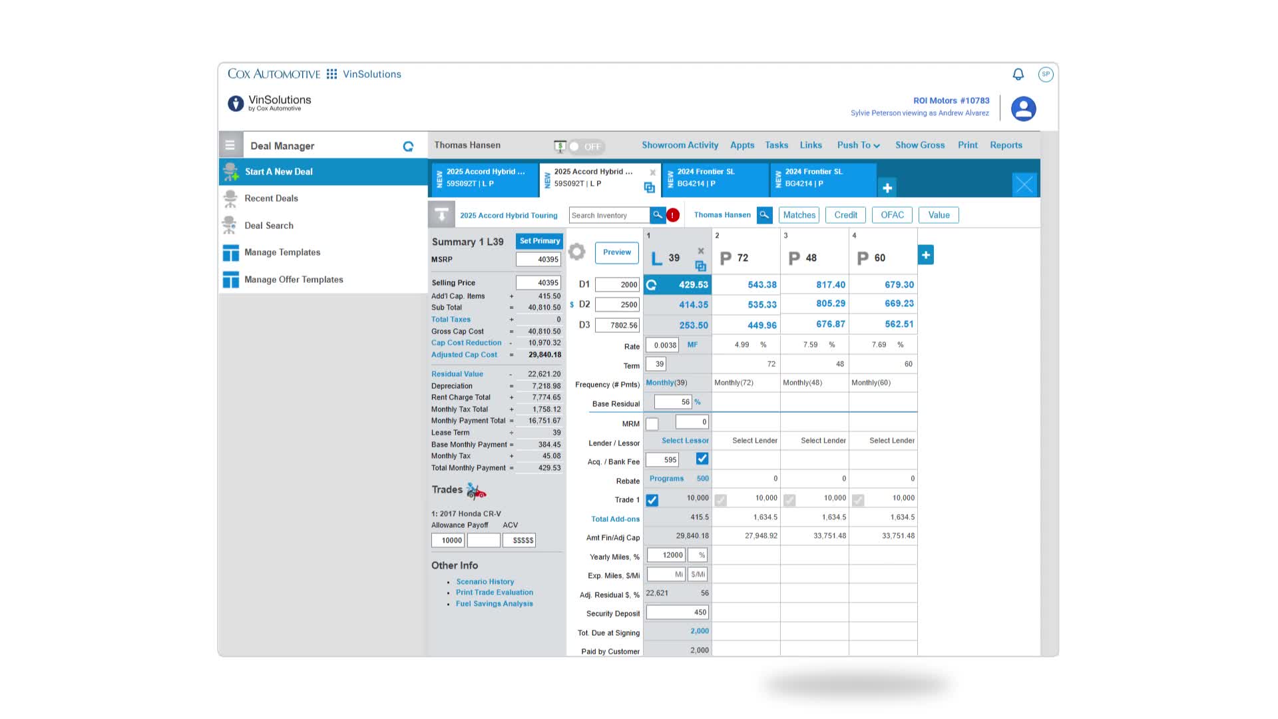Click the notification bell icon
The width and height of the screenshot is (1278, 719).
click(1018, 74)
